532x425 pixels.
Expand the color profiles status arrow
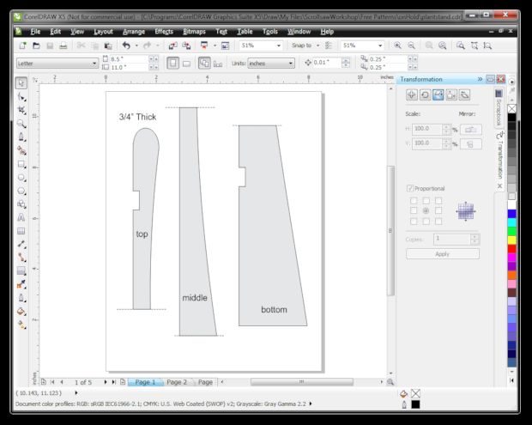(x=311, y=404)
